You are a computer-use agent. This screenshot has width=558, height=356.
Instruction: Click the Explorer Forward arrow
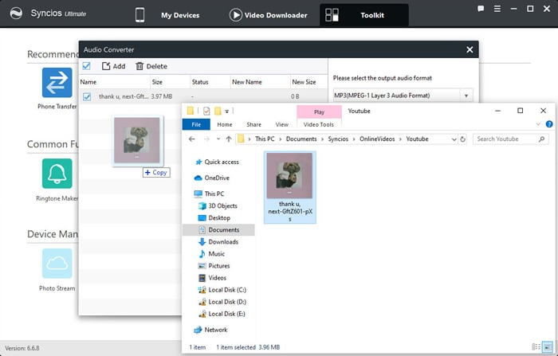coord(206,139)
